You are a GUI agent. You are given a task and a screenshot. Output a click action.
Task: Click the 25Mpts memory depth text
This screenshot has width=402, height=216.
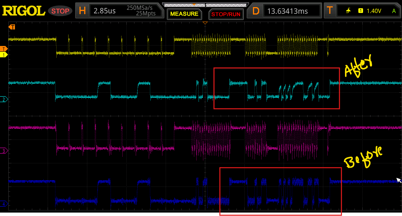[x=146, y=13]
